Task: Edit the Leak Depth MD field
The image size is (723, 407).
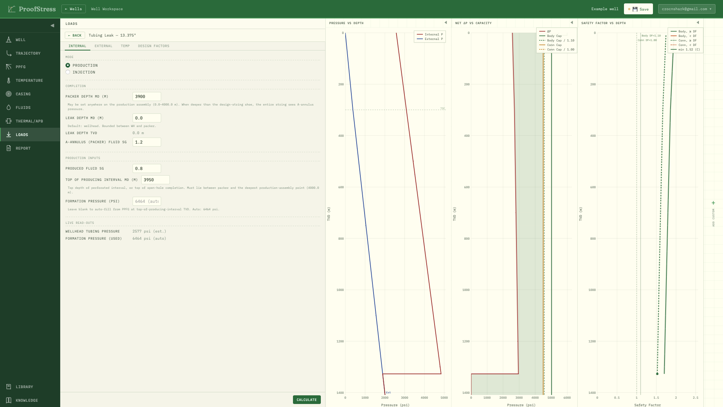Action: point(147,118)
